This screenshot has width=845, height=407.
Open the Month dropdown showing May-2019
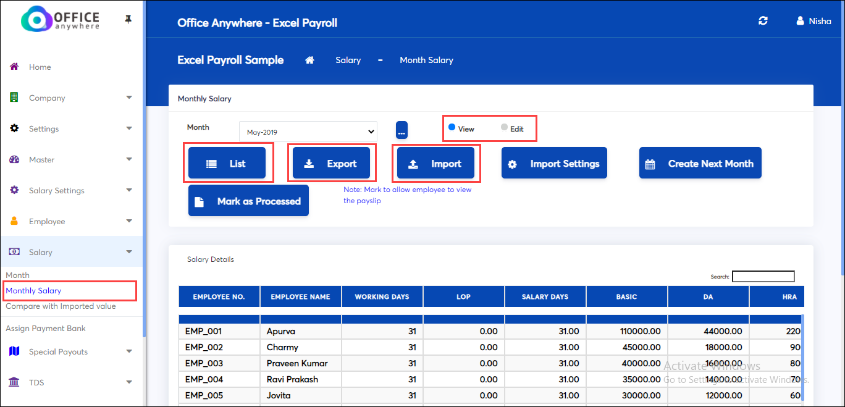[308, 132]
